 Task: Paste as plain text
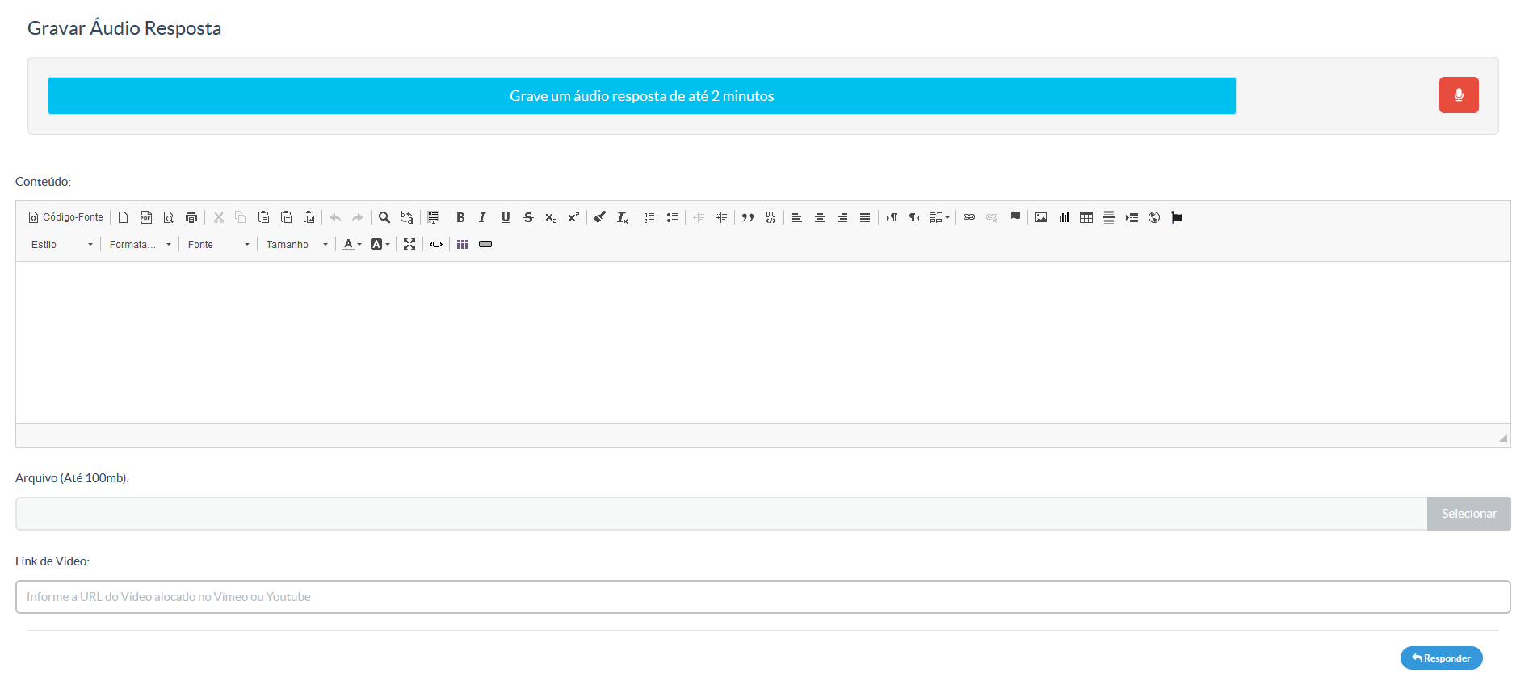[286, 217]
